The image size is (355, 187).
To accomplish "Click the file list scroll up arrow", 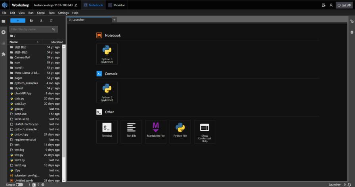I will click(64, 46).
